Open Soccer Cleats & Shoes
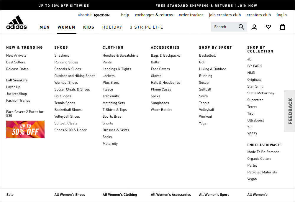The width and height of the screenshot is (295, 202). point(72,89)
